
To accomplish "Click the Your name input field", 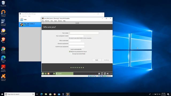I will pyautogui.click(x=84, y=33).
